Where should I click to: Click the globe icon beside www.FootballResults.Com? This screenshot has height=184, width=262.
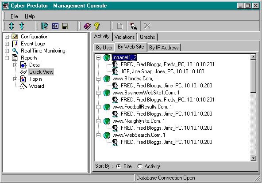click(107, 107)
